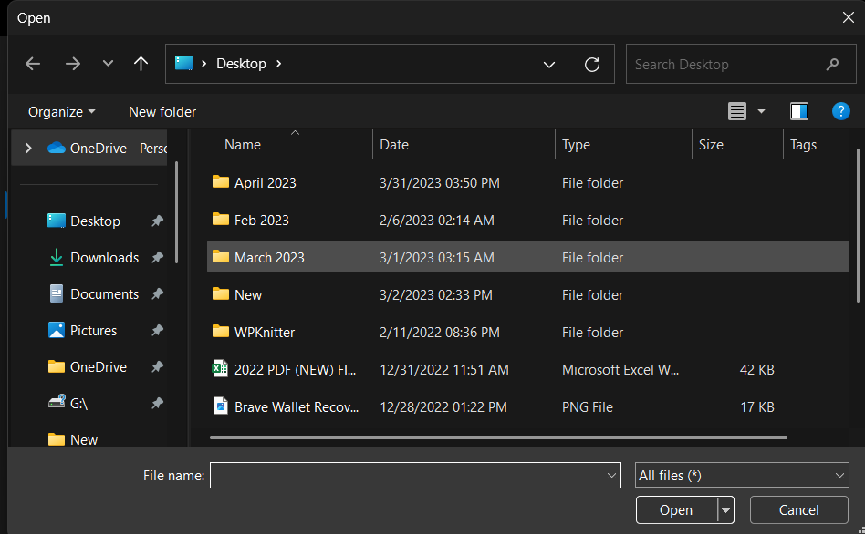Unpin Documents using its pin icon

[157, 294]
